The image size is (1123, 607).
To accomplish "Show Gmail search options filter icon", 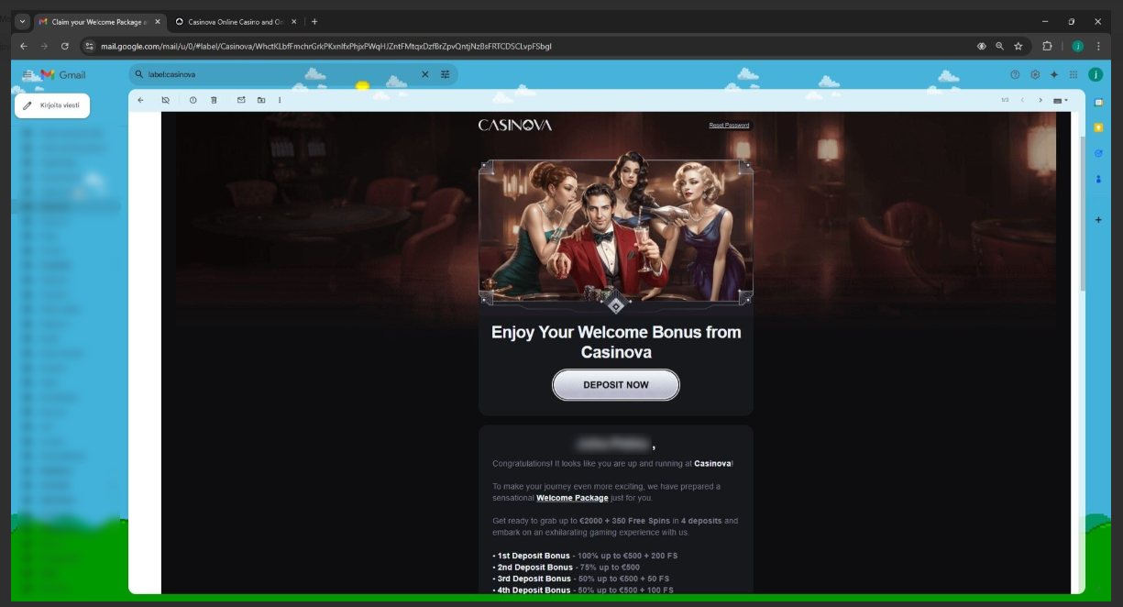I will pos(446,74).
